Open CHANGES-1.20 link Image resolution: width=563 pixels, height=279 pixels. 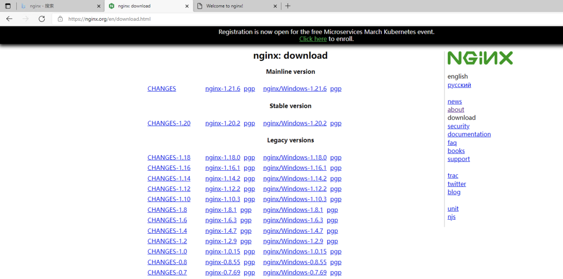point(169,123)
